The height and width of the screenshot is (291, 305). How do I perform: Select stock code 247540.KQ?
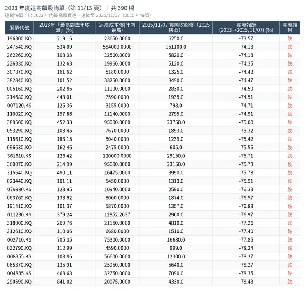click(x=19, y=47)
